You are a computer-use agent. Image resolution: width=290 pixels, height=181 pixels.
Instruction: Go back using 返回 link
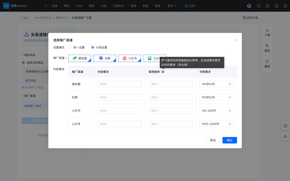[24, 18]
